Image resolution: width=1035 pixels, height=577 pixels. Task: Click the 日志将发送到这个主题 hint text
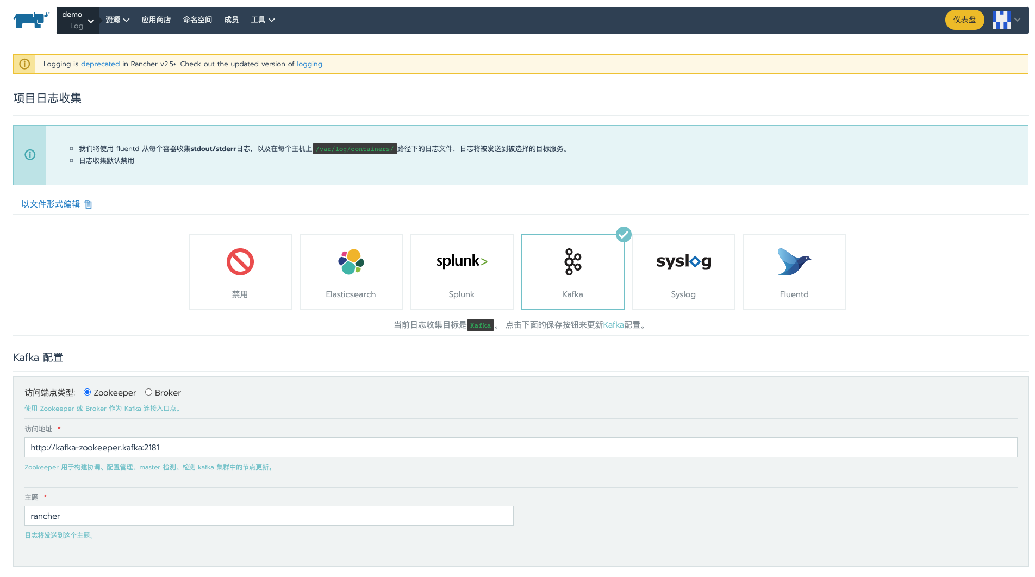click(x=59, y=536)
